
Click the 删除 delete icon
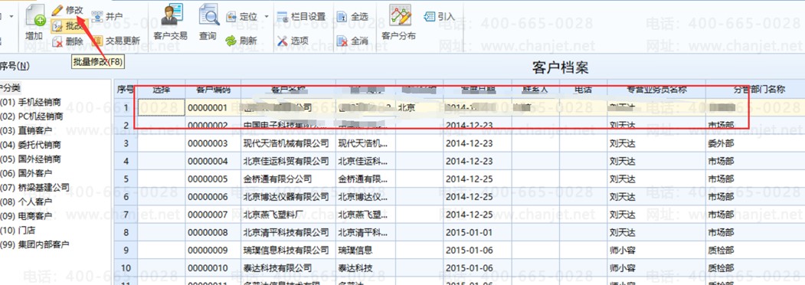tap(57, 41)
